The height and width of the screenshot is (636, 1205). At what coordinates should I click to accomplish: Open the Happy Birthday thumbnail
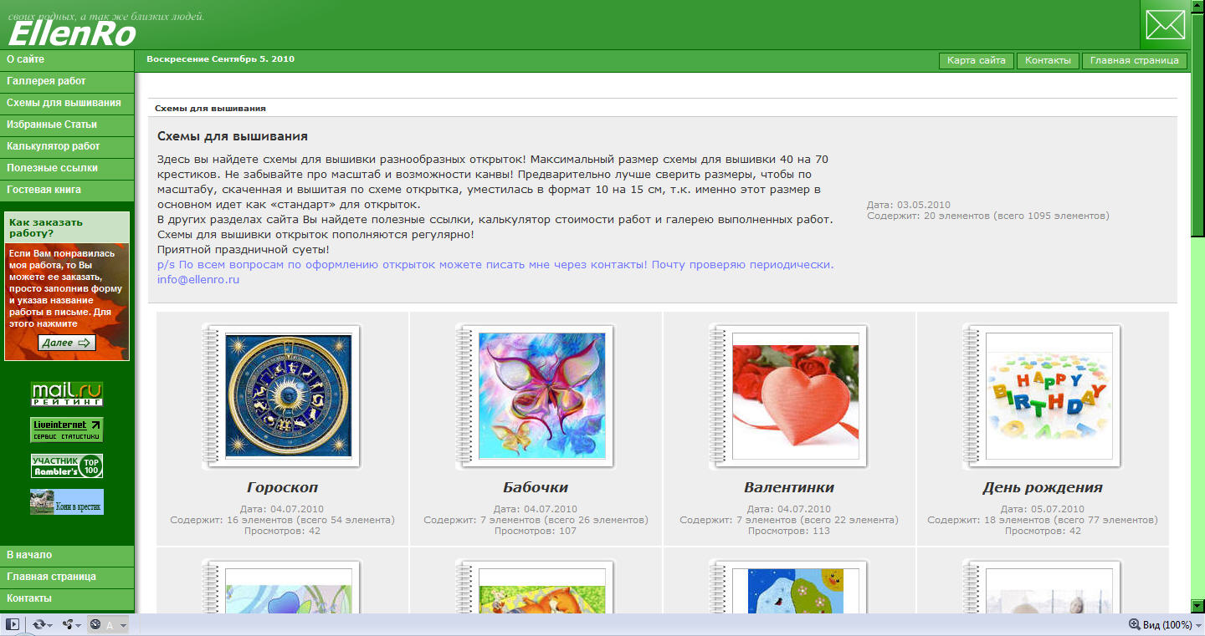point(1049,395)
